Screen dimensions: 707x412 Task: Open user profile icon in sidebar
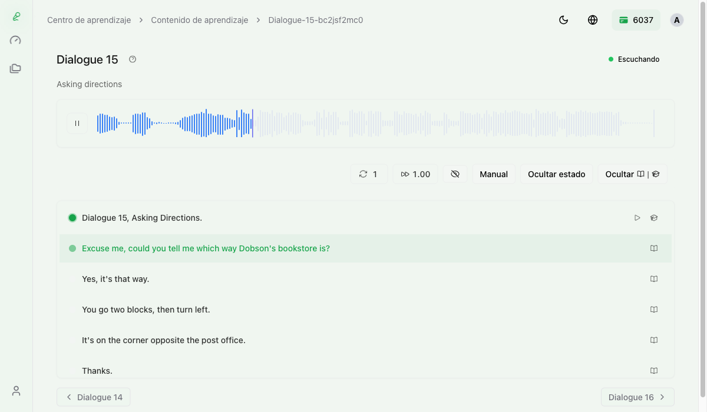tap(16, 391)
